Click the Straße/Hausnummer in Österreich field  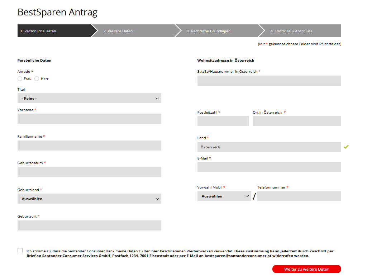[269, 81]
